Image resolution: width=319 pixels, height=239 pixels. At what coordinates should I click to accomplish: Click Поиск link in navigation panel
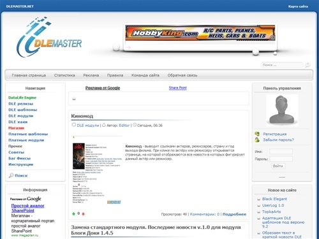tap(21, 175)
